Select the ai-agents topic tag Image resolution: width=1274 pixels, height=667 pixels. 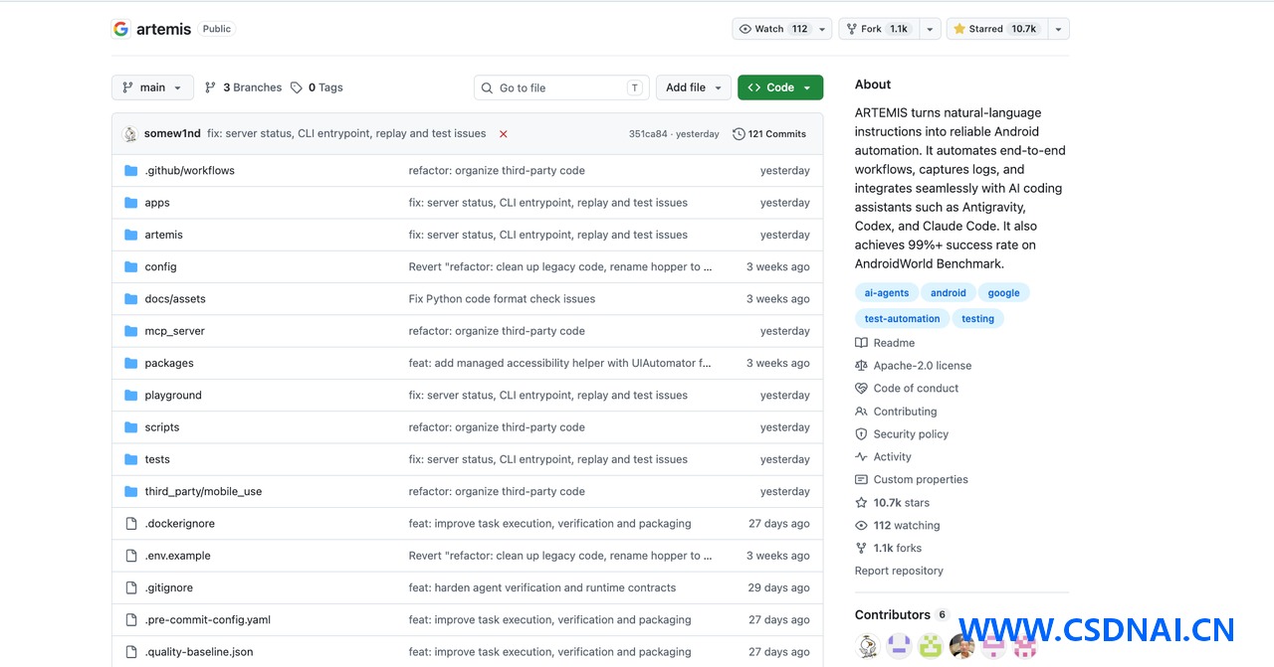(x=887, y=293)
